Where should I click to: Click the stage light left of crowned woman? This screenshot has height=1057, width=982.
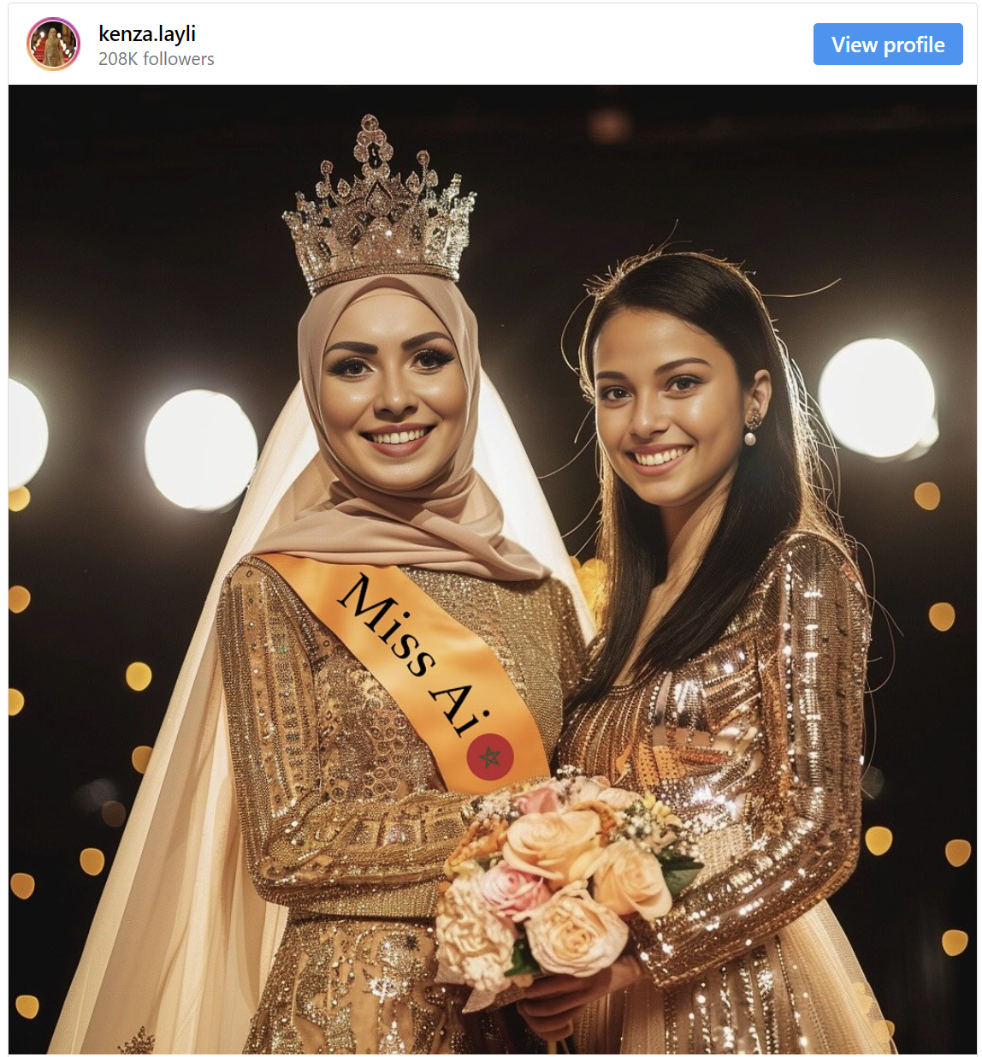[201, 449]
